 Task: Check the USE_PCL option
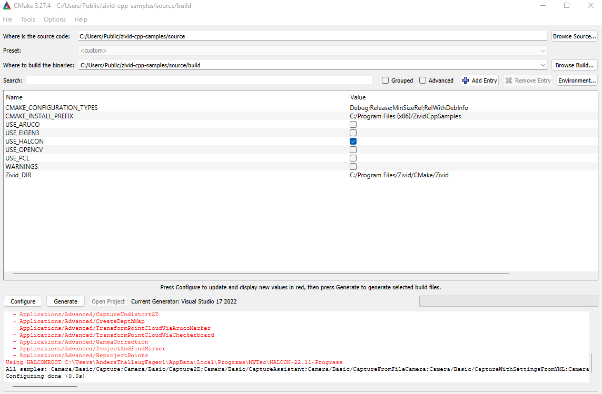tap(353, 158)
